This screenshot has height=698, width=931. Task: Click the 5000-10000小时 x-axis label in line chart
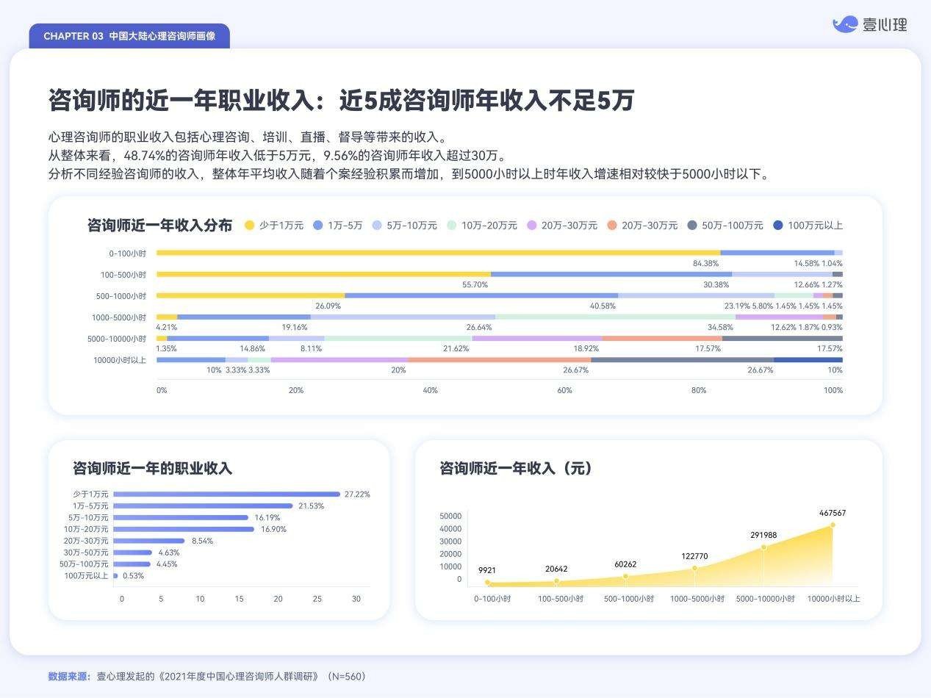coord(765,599)
